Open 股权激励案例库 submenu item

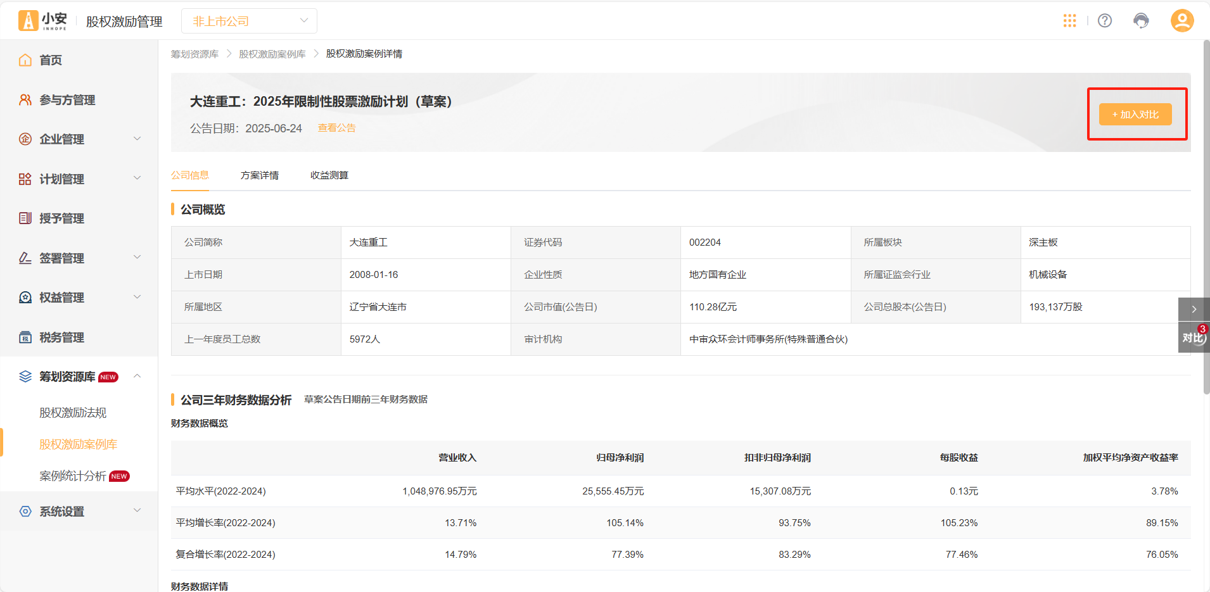click(x=79, y=444)
